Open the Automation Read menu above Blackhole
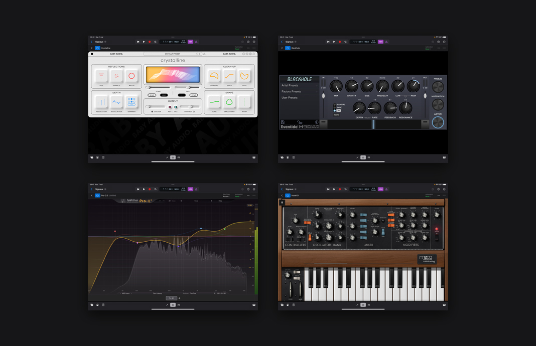The width and height of the screenshot is (536, 346). [427, 48]
